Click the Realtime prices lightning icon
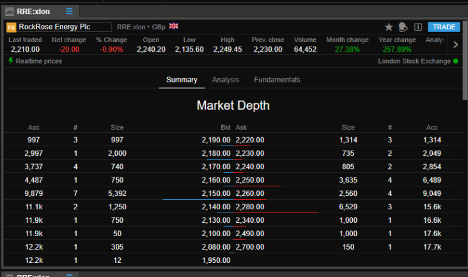Viewport: 468px width, 277px height. [x=11, y=61]
